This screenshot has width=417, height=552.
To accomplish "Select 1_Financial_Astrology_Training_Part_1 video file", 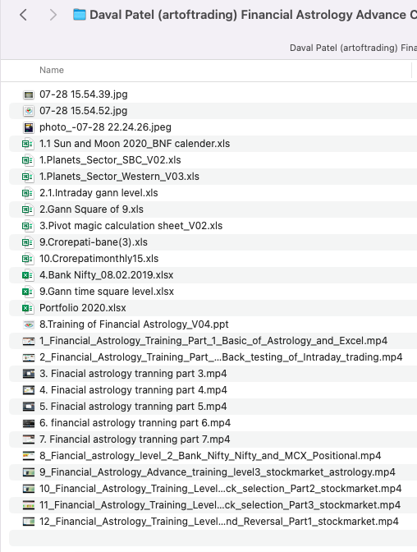I will point(213,341).
